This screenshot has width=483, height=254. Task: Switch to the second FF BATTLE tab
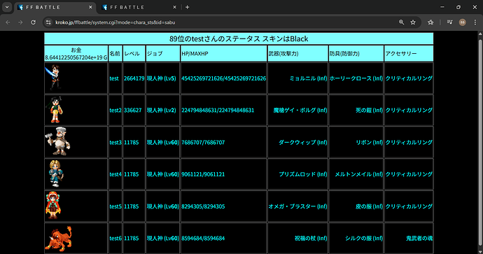pyautogui.click(x=139, y=7)
